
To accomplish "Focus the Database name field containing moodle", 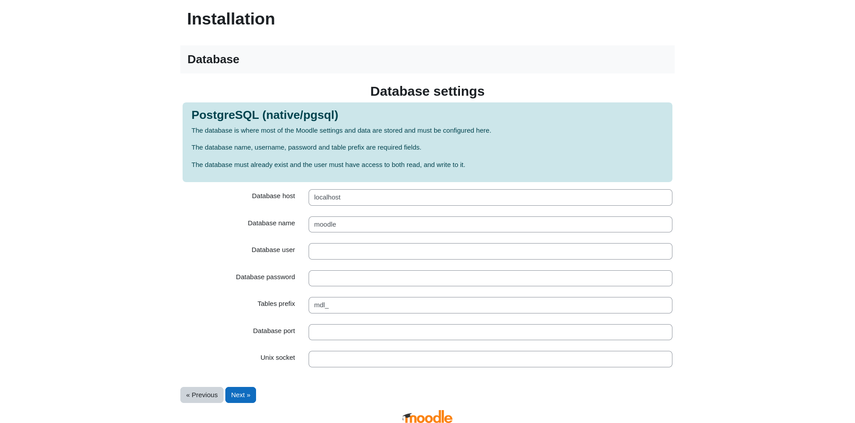I will point(490,224).
